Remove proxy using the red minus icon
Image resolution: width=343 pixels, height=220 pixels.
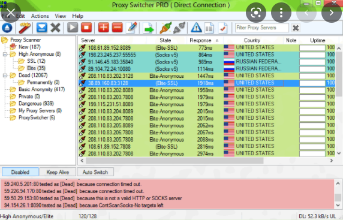coord(118,28)
